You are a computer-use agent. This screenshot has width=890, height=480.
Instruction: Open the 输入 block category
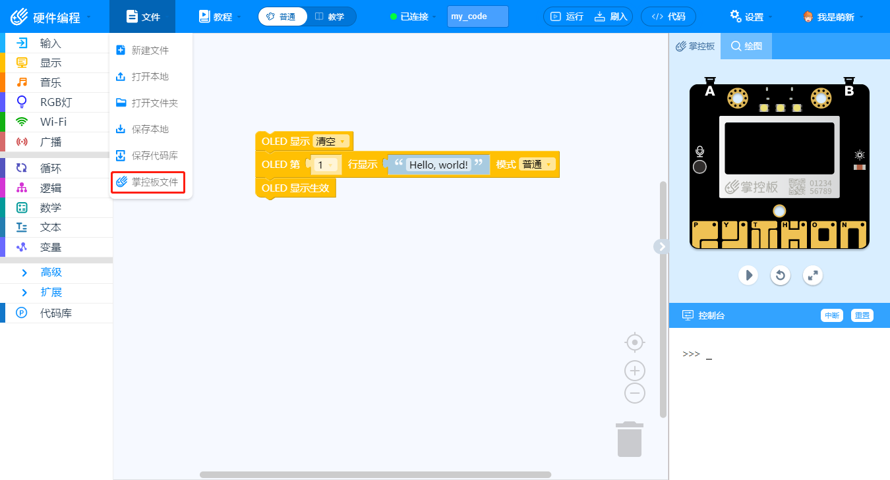click(57, 43)
